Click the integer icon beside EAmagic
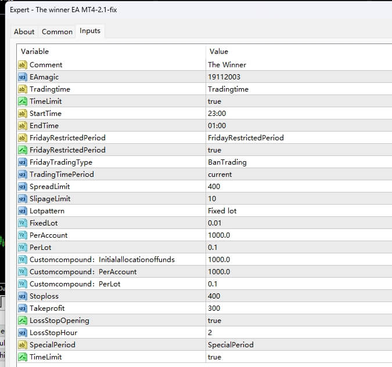Screen dimensions: 392x367 tap(23, 77)
